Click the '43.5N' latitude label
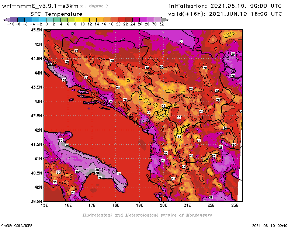This screenshot has width=295, height=228. pyautogui.click(x=37, y=87)
